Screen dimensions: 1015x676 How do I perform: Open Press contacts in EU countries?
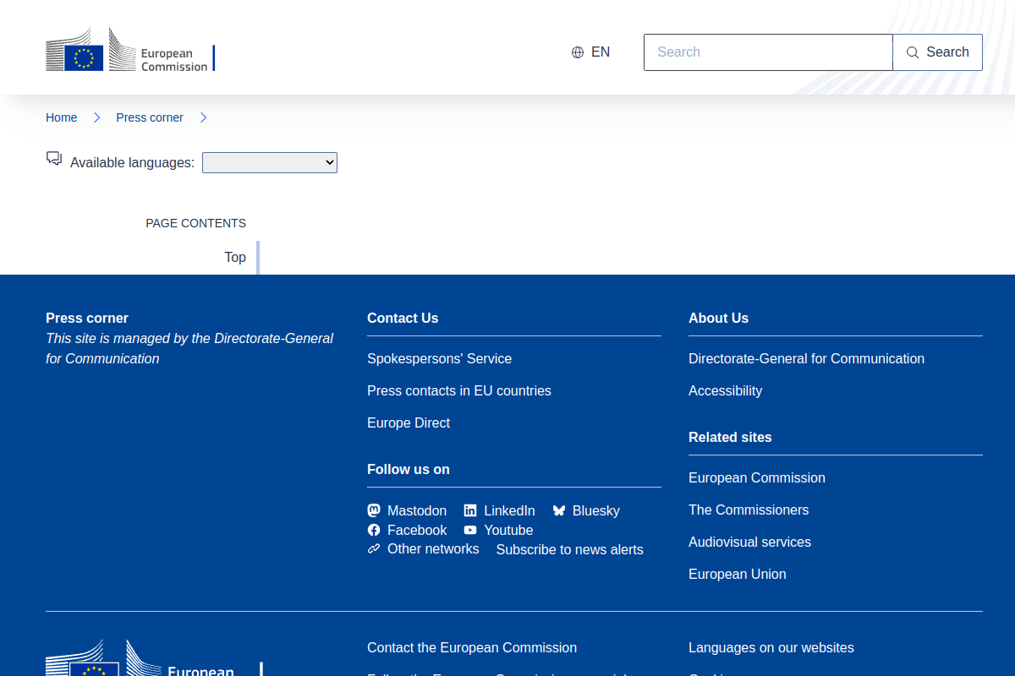(459, 390)
